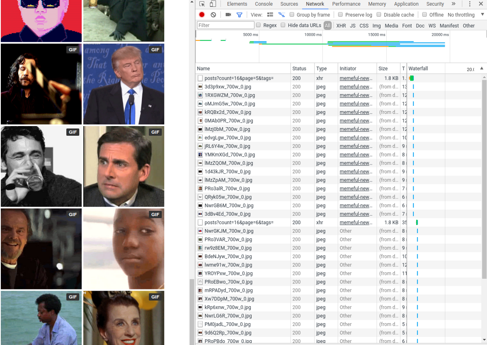Enable the Preserve log checkbox
Image resolution: width=487 pixels, height=345 pixels.
coord(340,15)
